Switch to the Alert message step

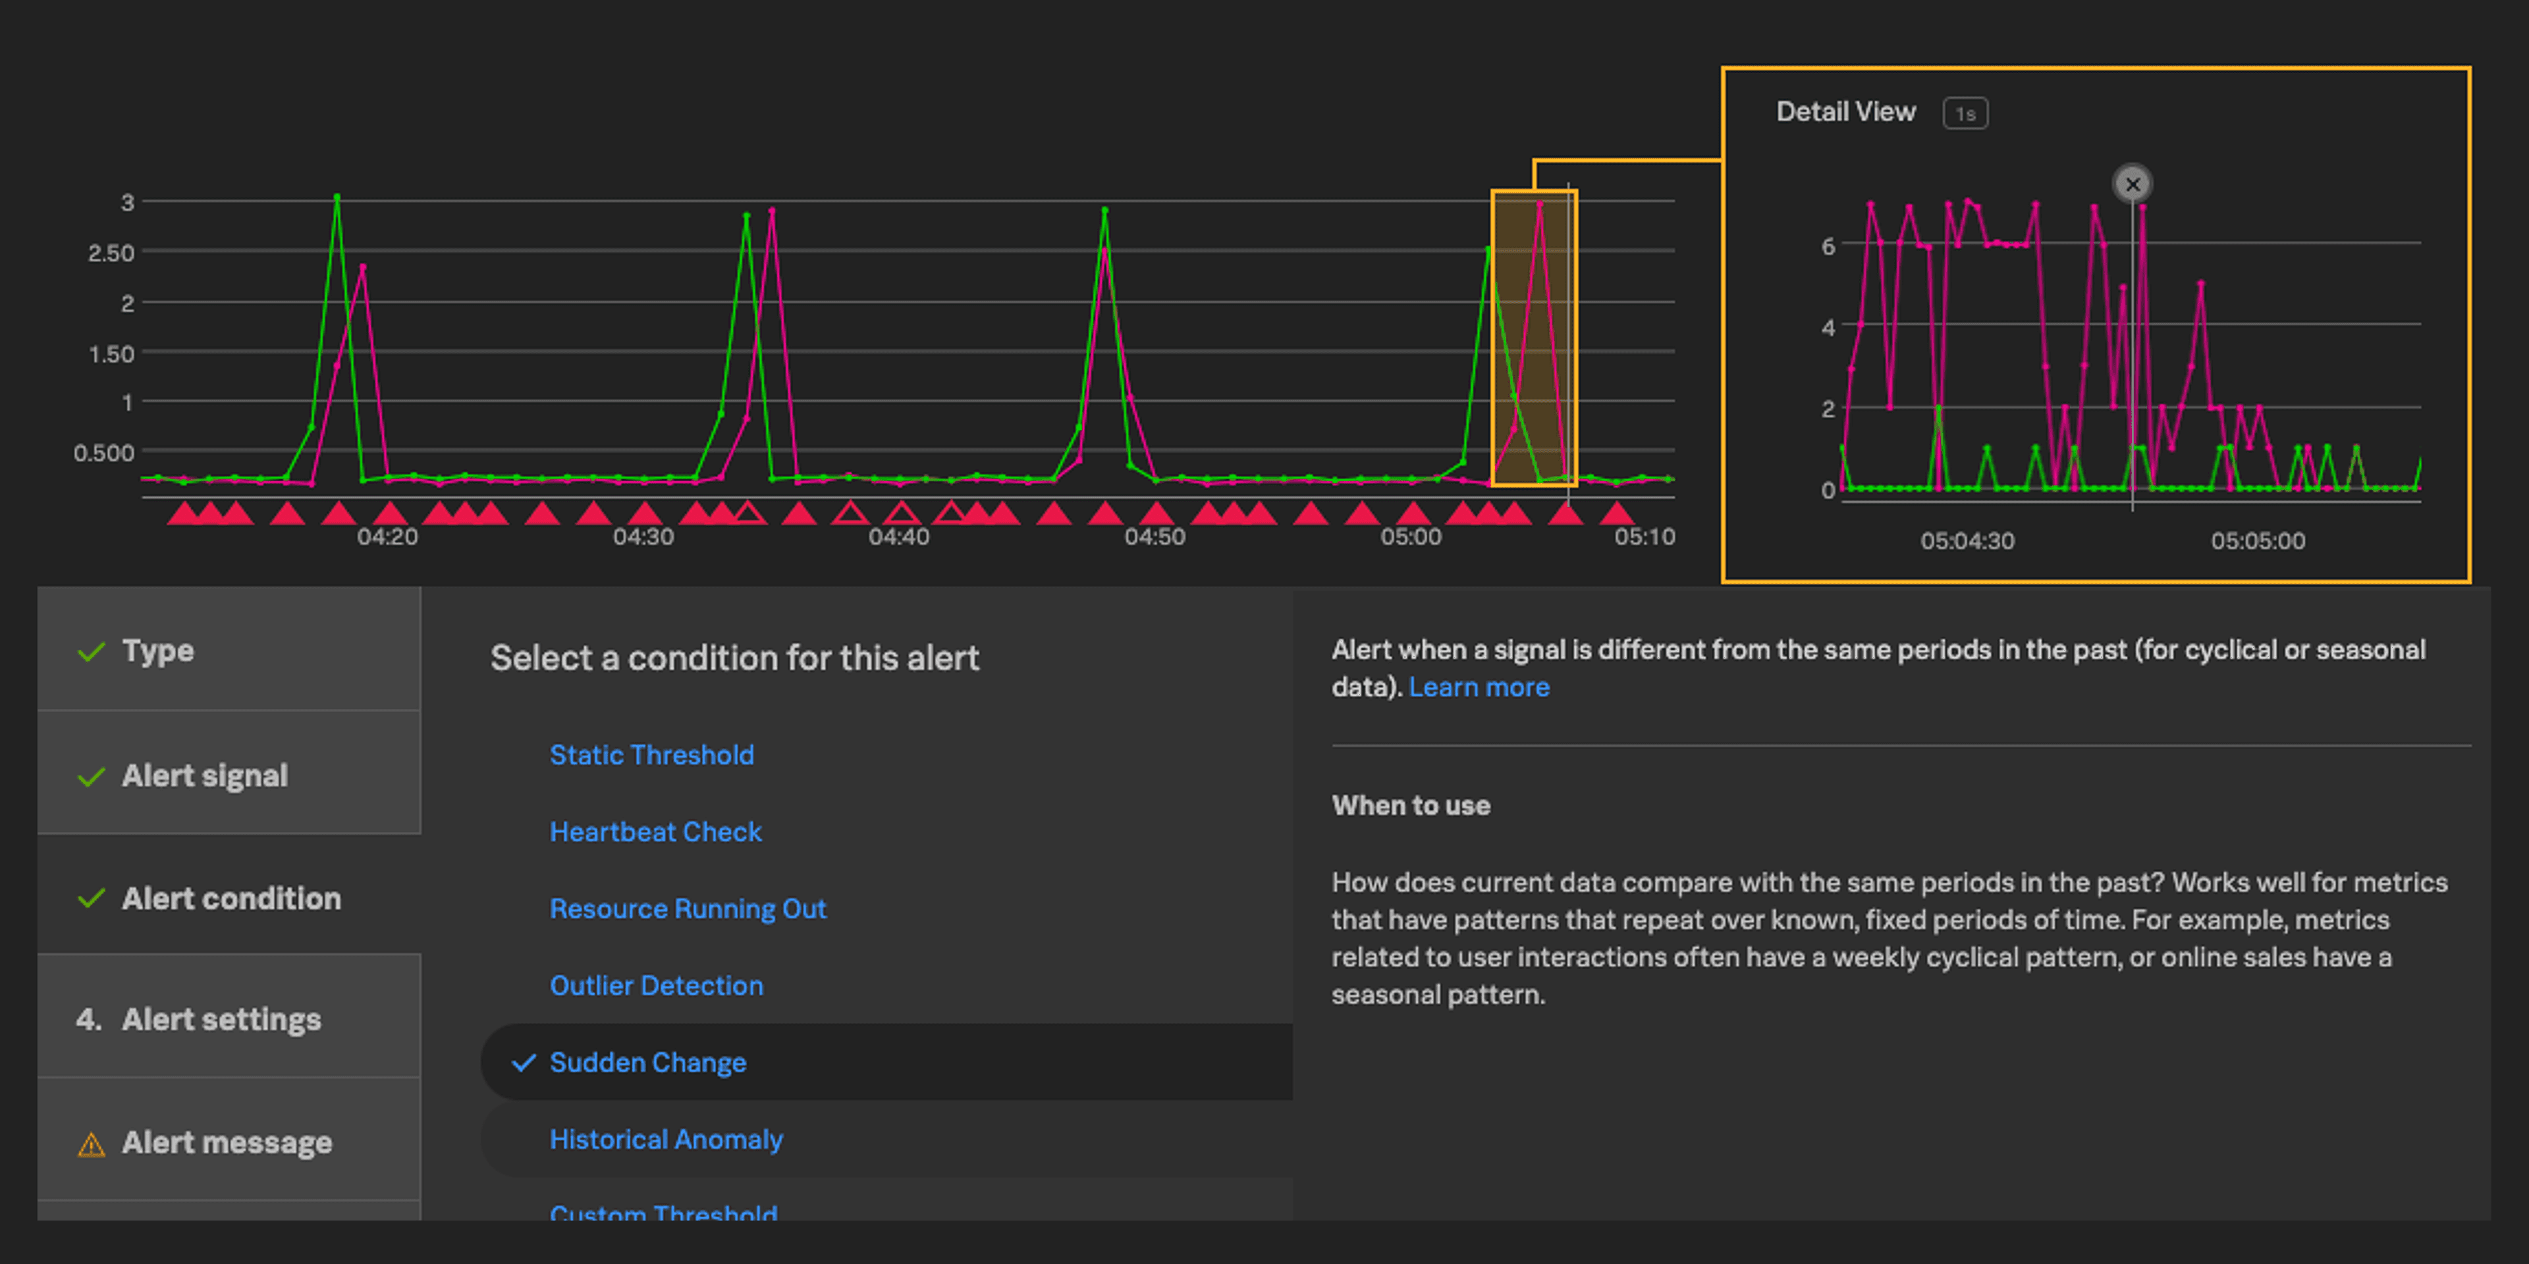coord(226,1142)
